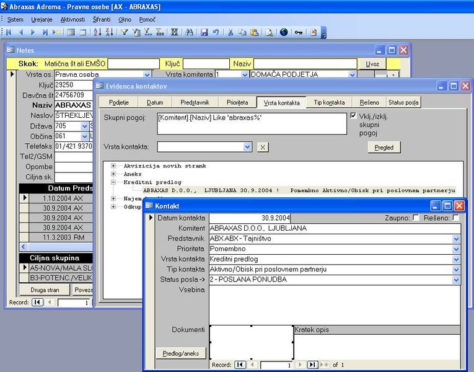Open Tip kontakta dropdown in Kontakt

[x=456, y=270]
